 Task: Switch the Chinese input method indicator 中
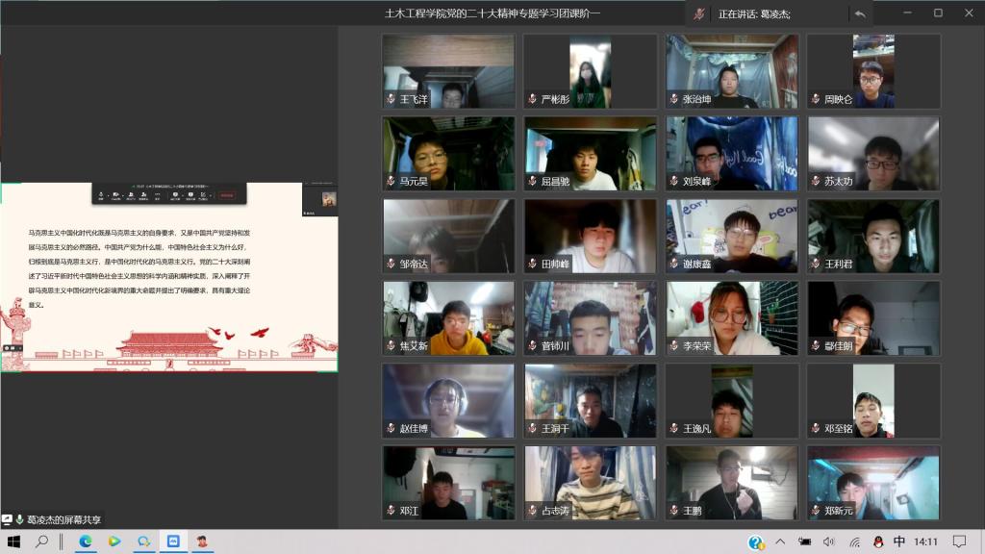[x=898, y=541]
